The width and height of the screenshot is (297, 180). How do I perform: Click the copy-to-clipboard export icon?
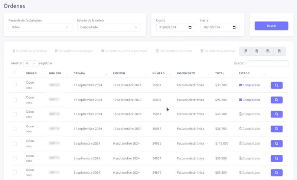pyautogui.click(x=245, y=51)
